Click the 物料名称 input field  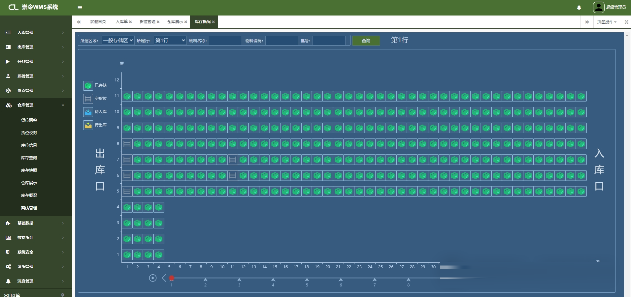225,41
